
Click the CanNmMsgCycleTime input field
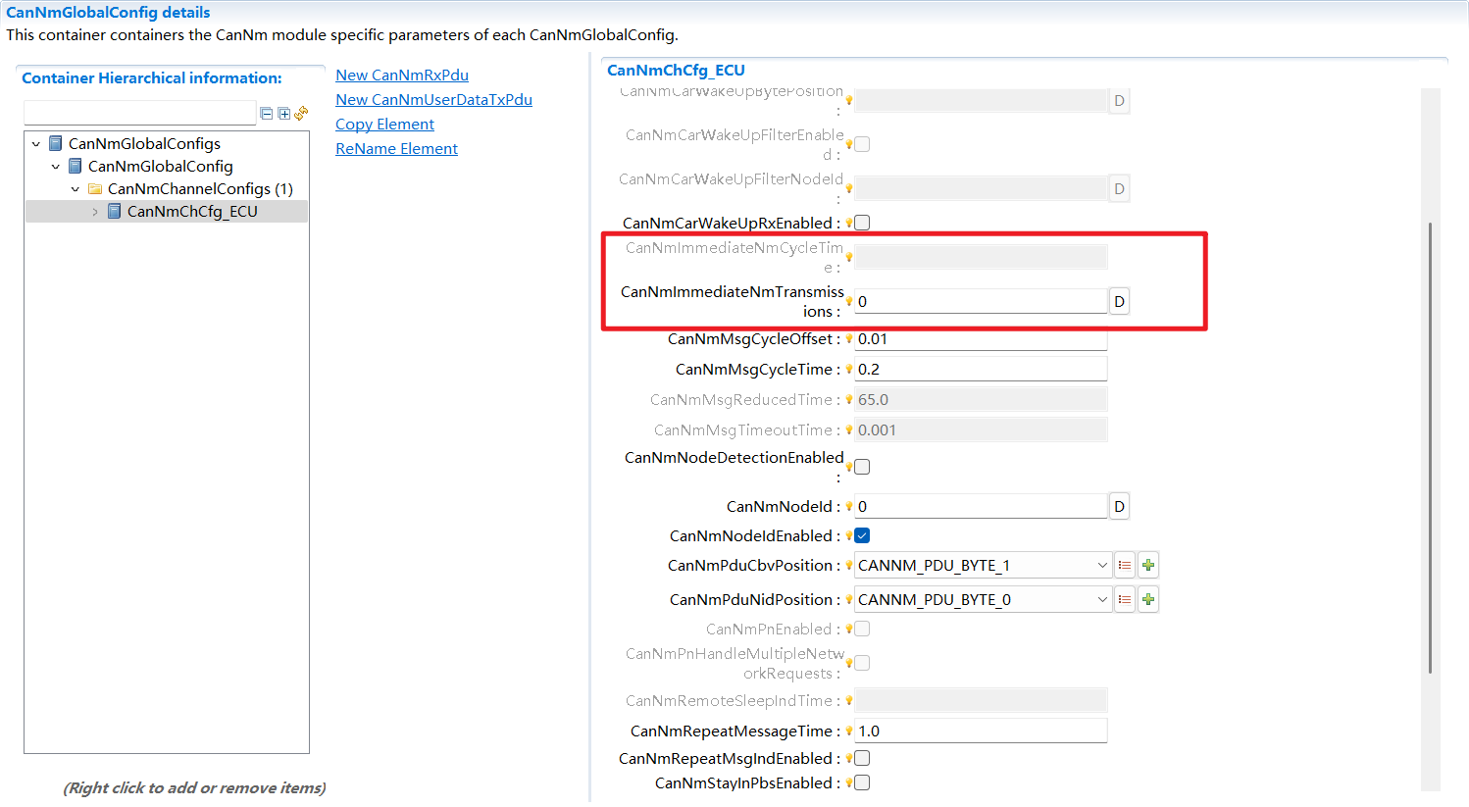click(x=981, y=370)
